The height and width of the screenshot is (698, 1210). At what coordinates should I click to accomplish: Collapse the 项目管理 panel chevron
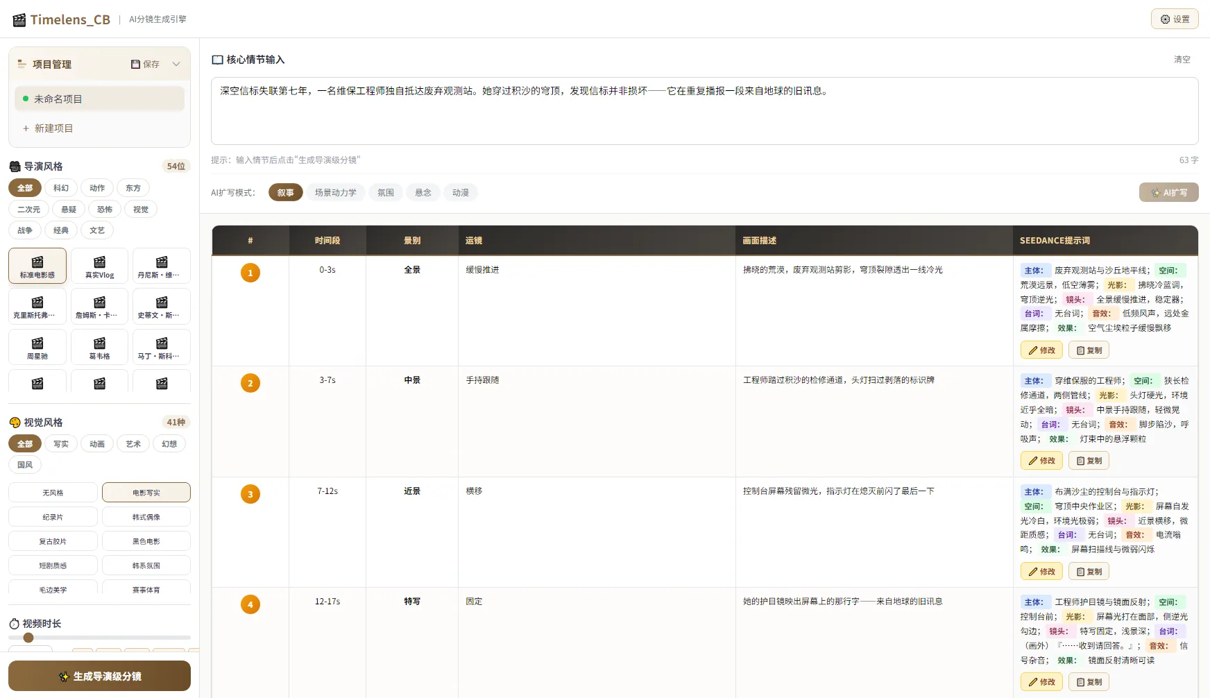point(176,64)
